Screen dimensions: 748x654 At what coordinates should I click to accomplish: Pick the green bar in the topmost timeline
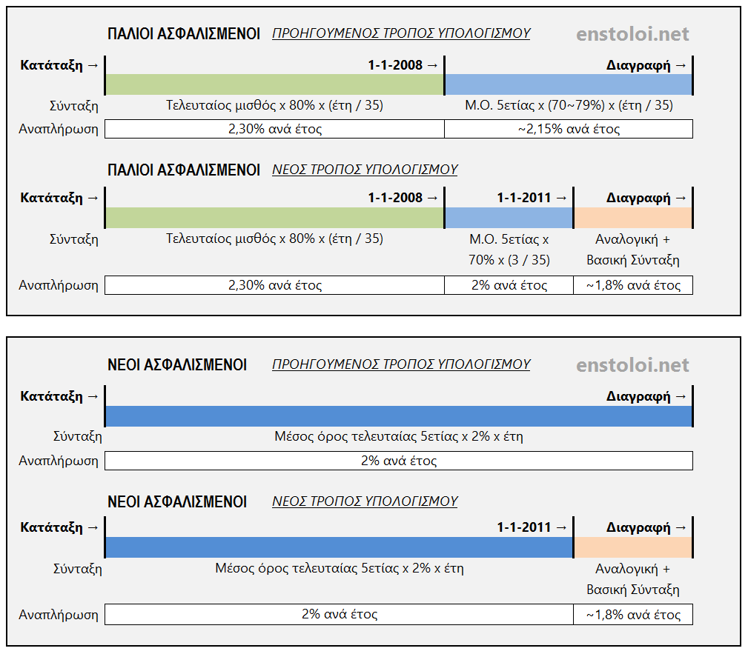click(274, 84)
